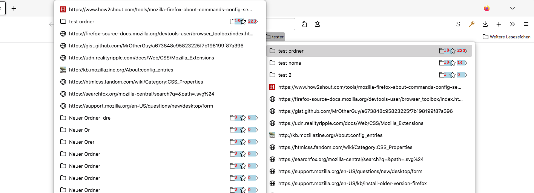This screenshot has width=534, height=193.
Task: Click the URL input field right edge
Action: [290, 24]
